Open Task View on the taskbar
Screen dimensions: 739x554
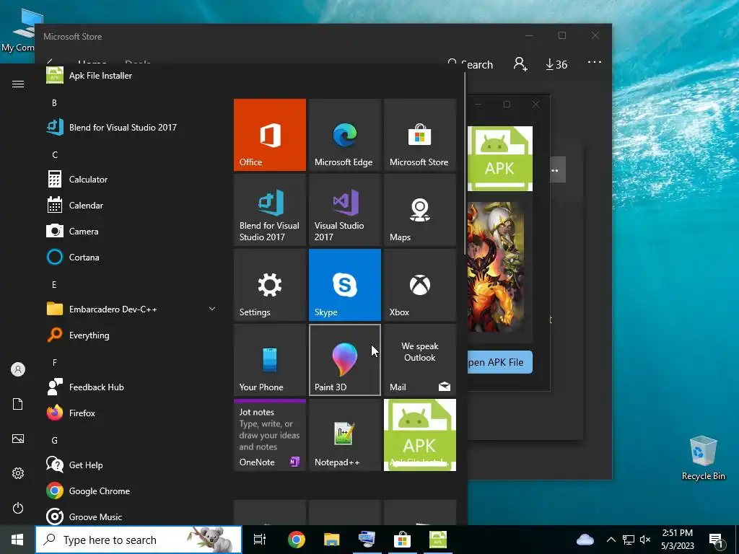pyautogui.click(x=260, y=540)
